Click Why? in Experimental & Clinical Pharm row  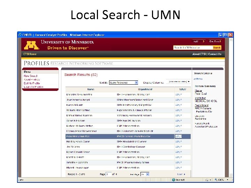coord(178,110)
